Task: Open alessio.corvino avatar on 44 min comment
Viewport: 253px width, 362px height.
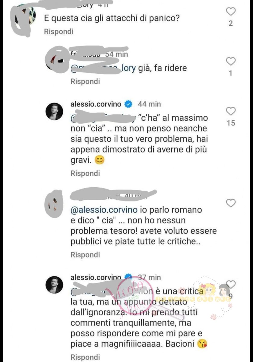Action: (x=54, y=111)
